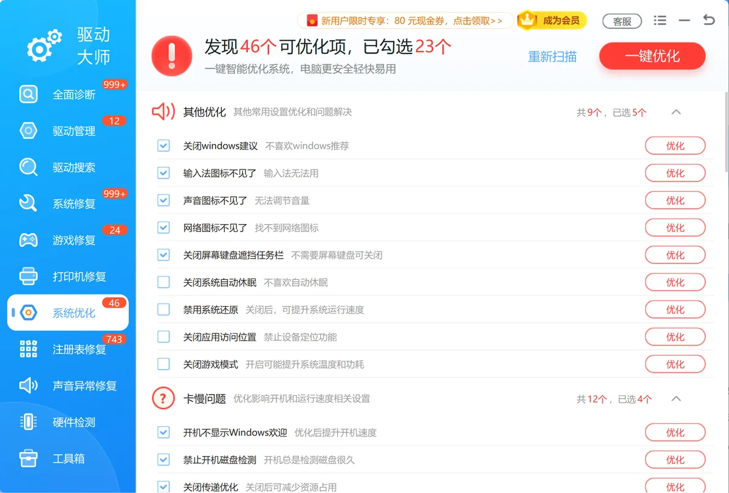The image size is (729, 493).
Task: Uncheck 关闭屏幕键盘遮挡任务栏 checkbox
Action: tap(163, 255)
